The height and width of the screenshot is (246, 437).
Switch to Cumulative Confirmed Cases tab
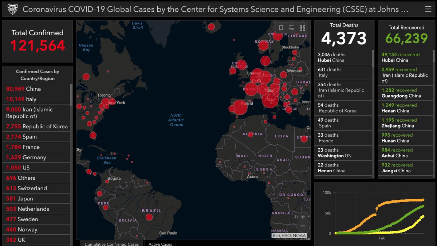[x=111, y=243]
